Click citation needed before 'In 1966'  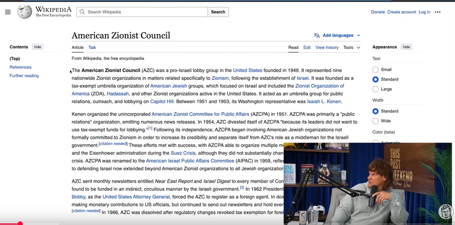86,211
